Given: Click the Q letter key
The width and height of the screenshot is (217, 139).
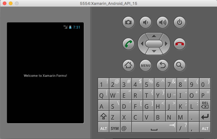Looking at the screenshot, I should pyautogui.click(x=103, y=94).
